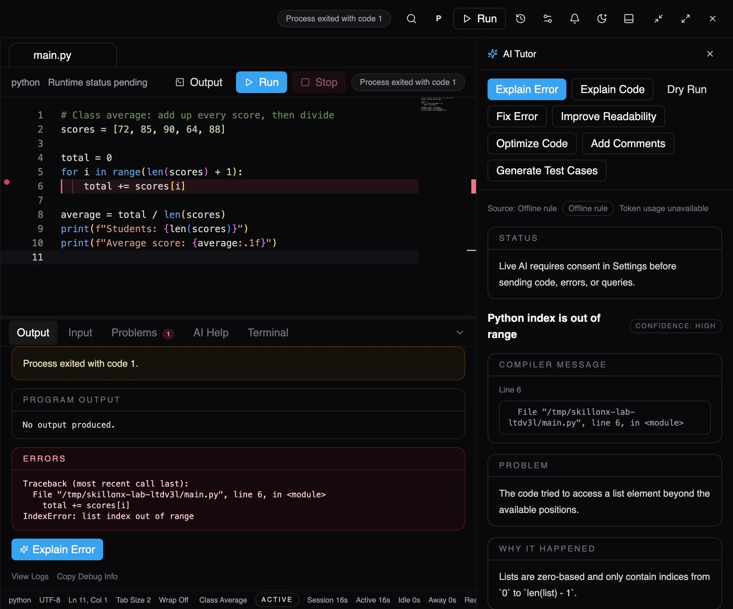Screen dimensions: 733x609
Task: Click UTF-8 encoding in status bar
Action: 50,600
